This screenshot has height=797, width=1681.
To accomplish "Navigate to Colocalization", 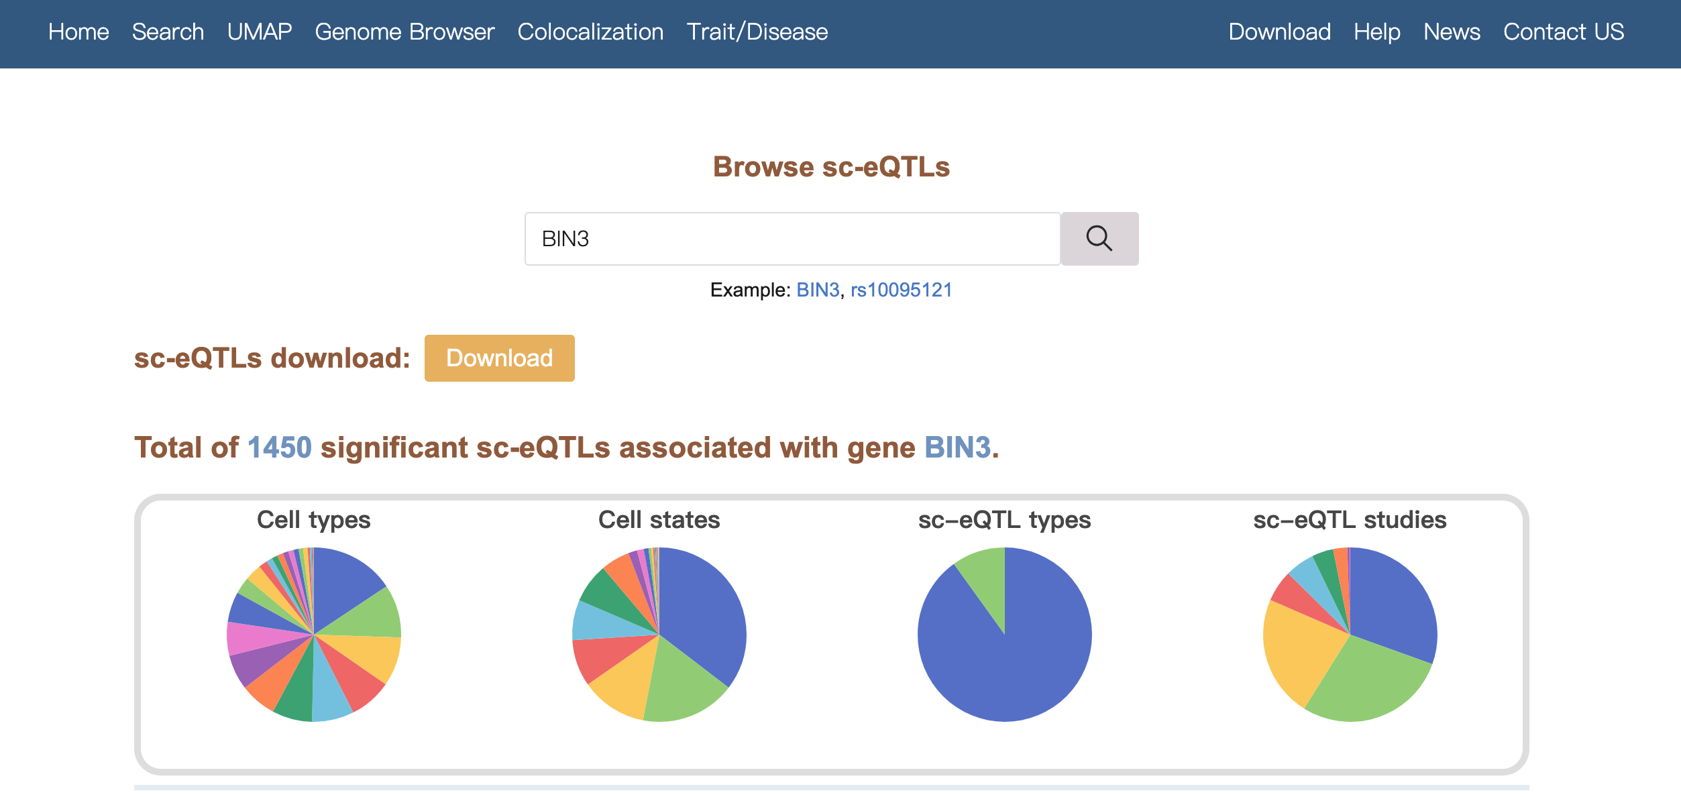I will 590,32.
